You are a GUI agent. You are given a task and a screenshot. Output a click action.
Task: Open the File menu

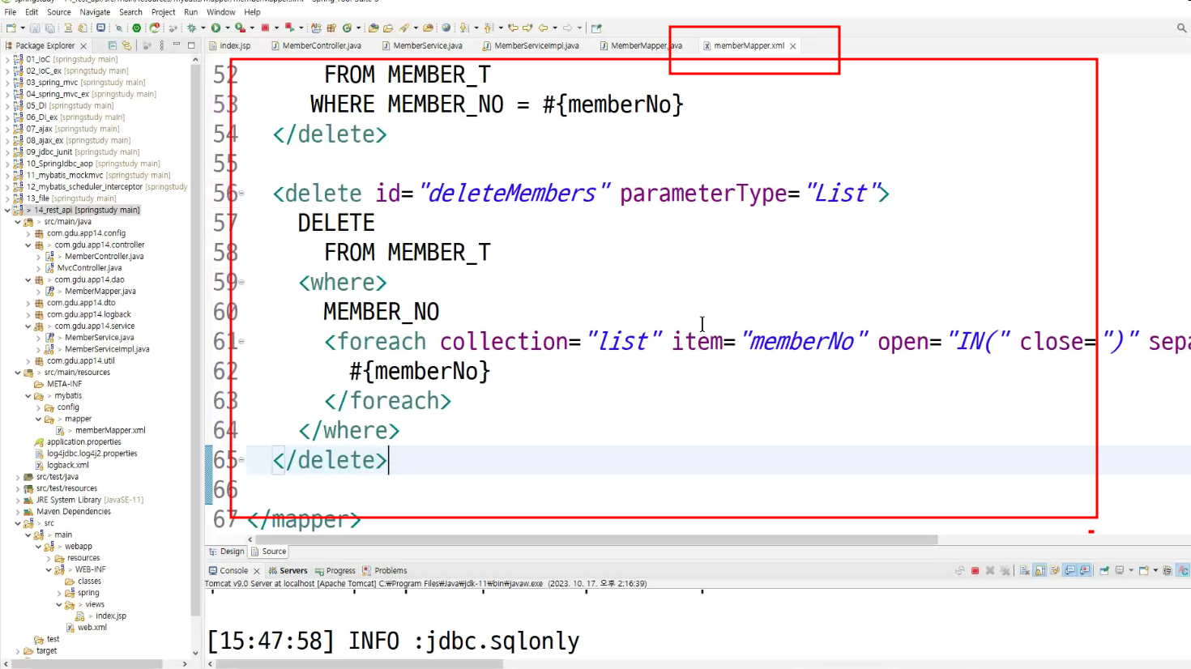11,12
